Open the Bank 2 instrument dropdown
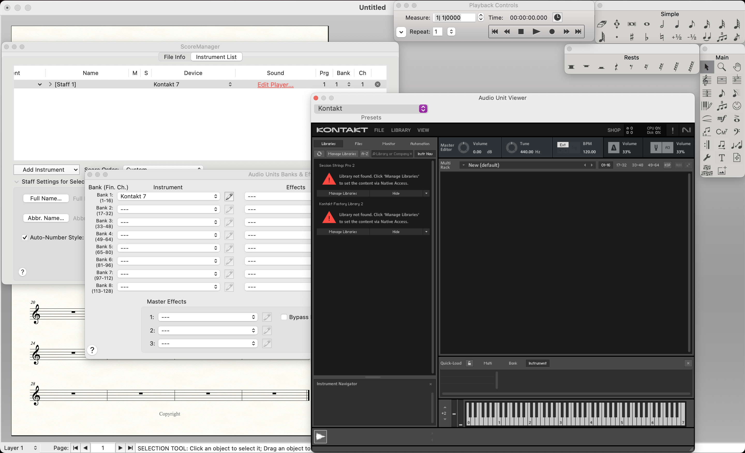This screenshot has width=745, height=453. tap(168, 209)
